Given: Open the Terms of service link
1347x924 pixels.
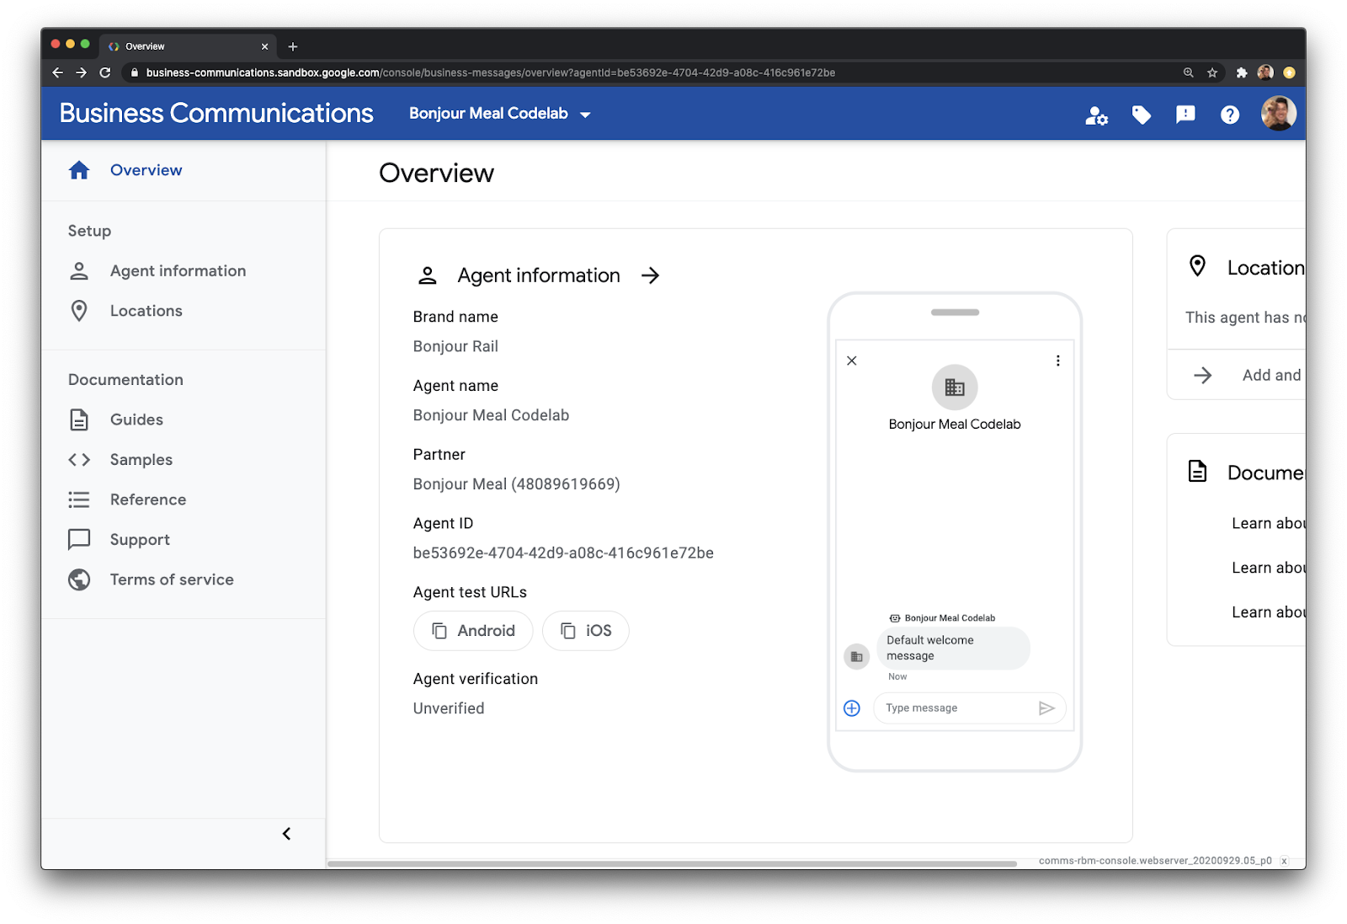Looking at the screenshot, I should pyautogui.click(x=172, y=580).
